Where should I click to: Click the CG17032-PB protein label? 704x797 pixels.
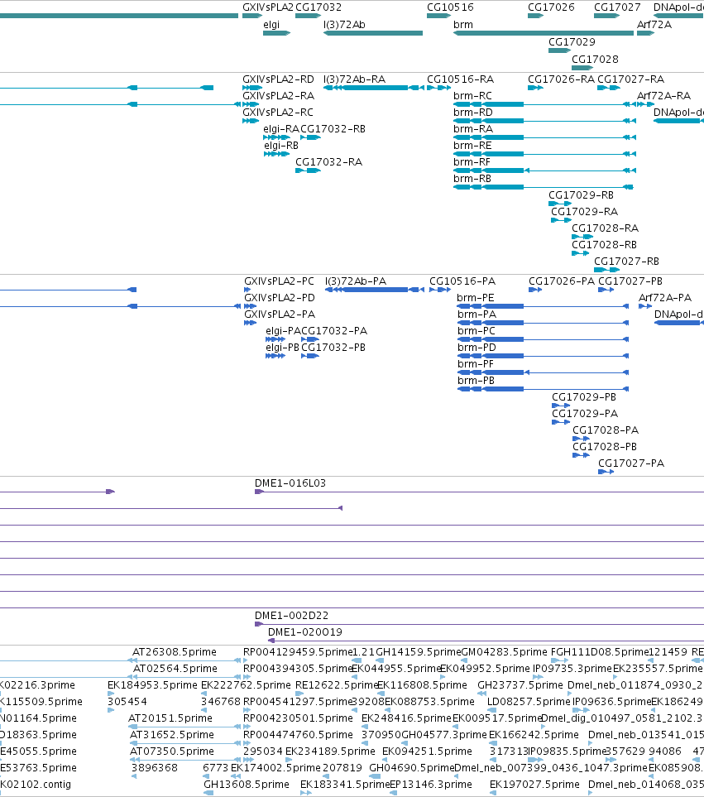(x=333, y=348)
